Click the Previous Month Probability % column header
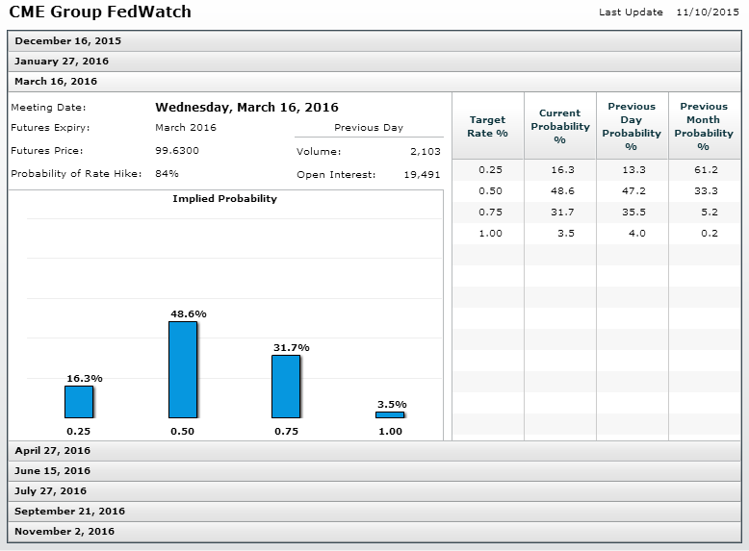The image size is (749, 551). point(704,126)
